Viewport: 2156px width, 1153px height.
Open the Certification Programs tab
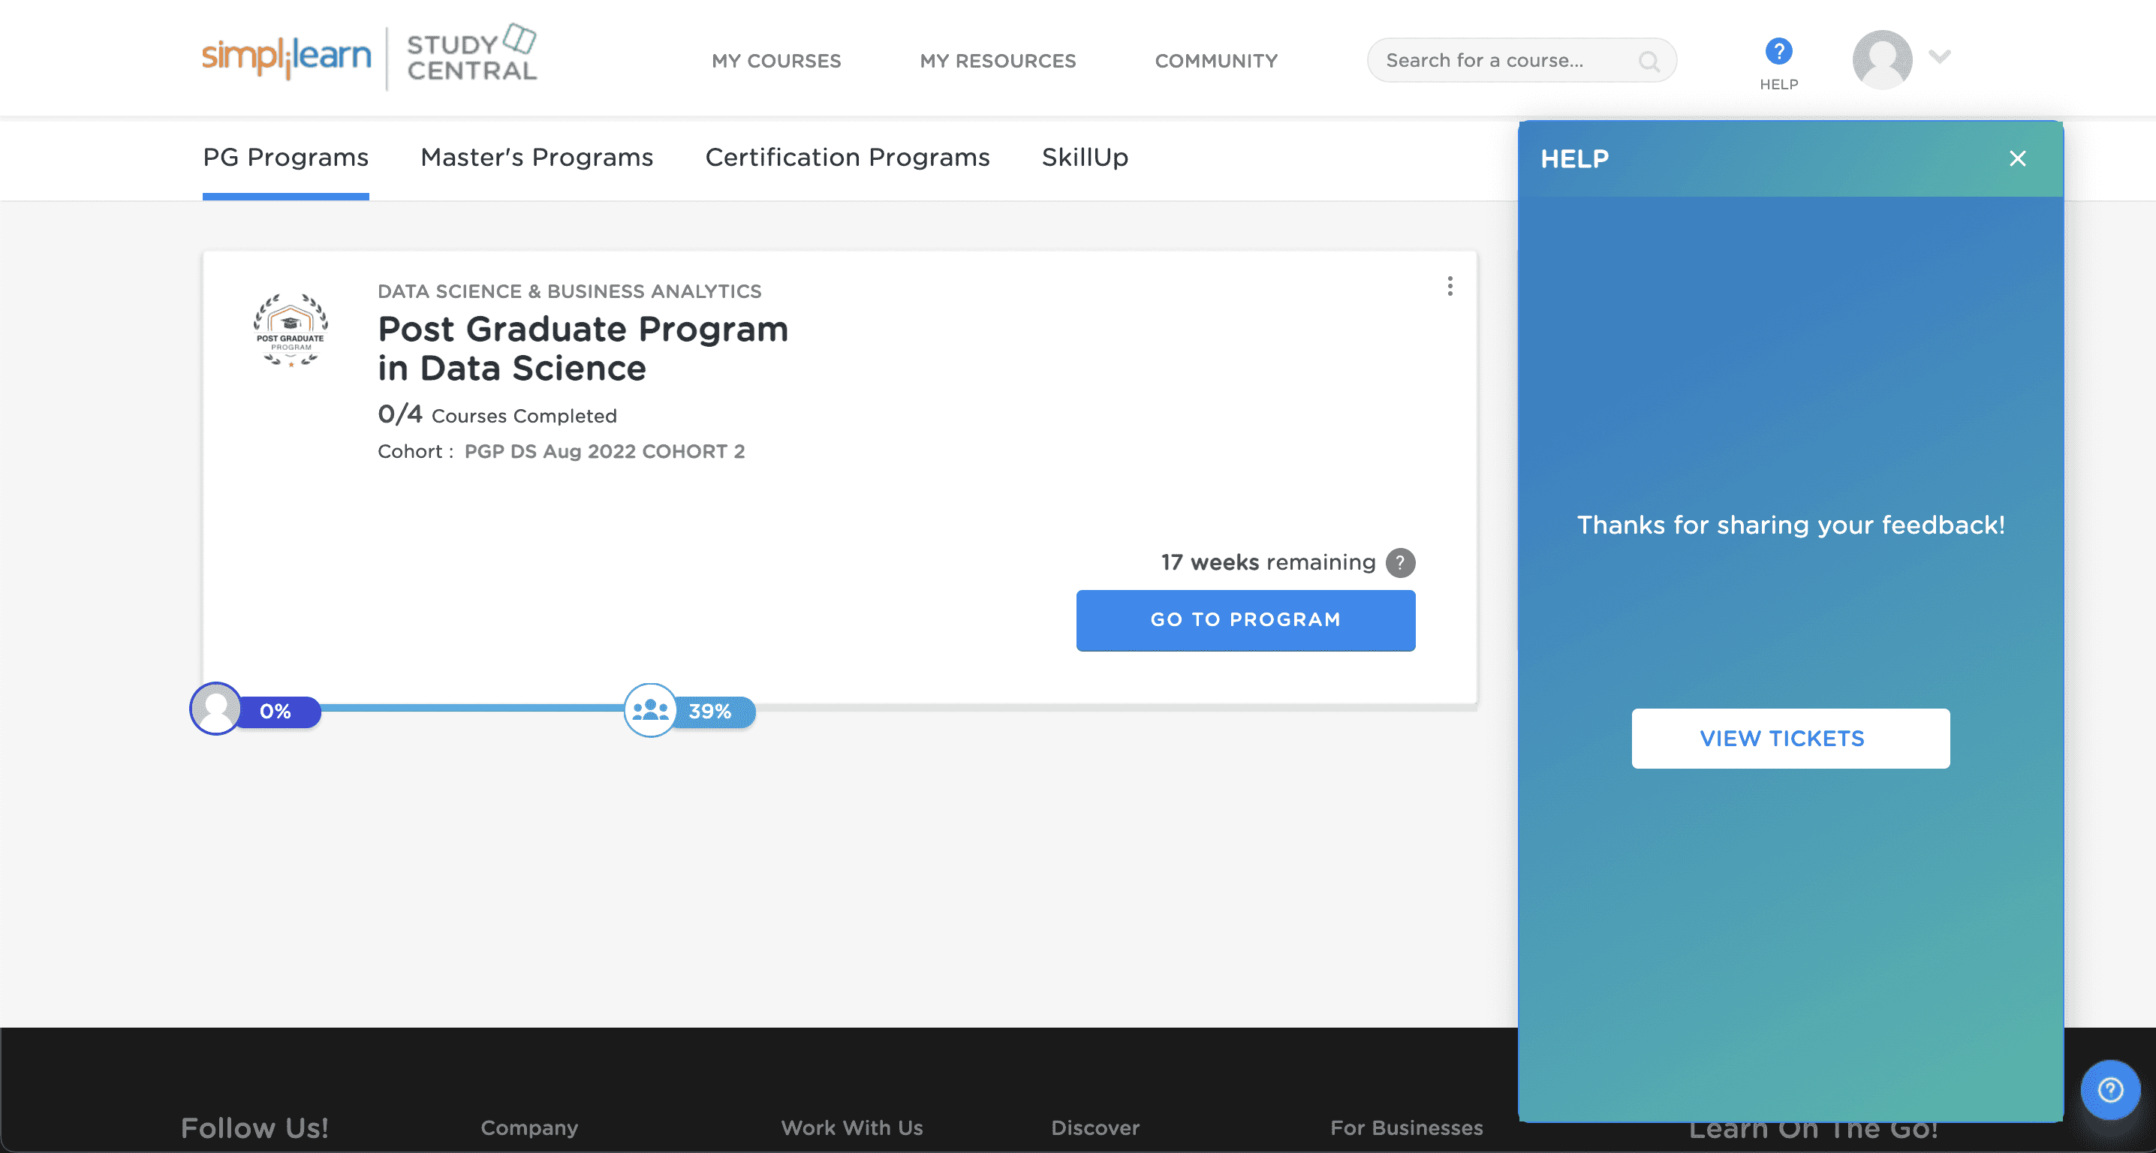click(x=847, y=158)
